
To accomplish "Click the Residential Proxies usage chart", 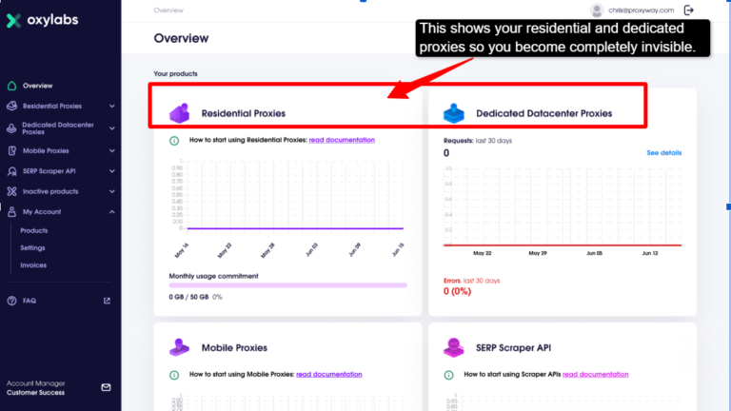I will tap(287, 208).
